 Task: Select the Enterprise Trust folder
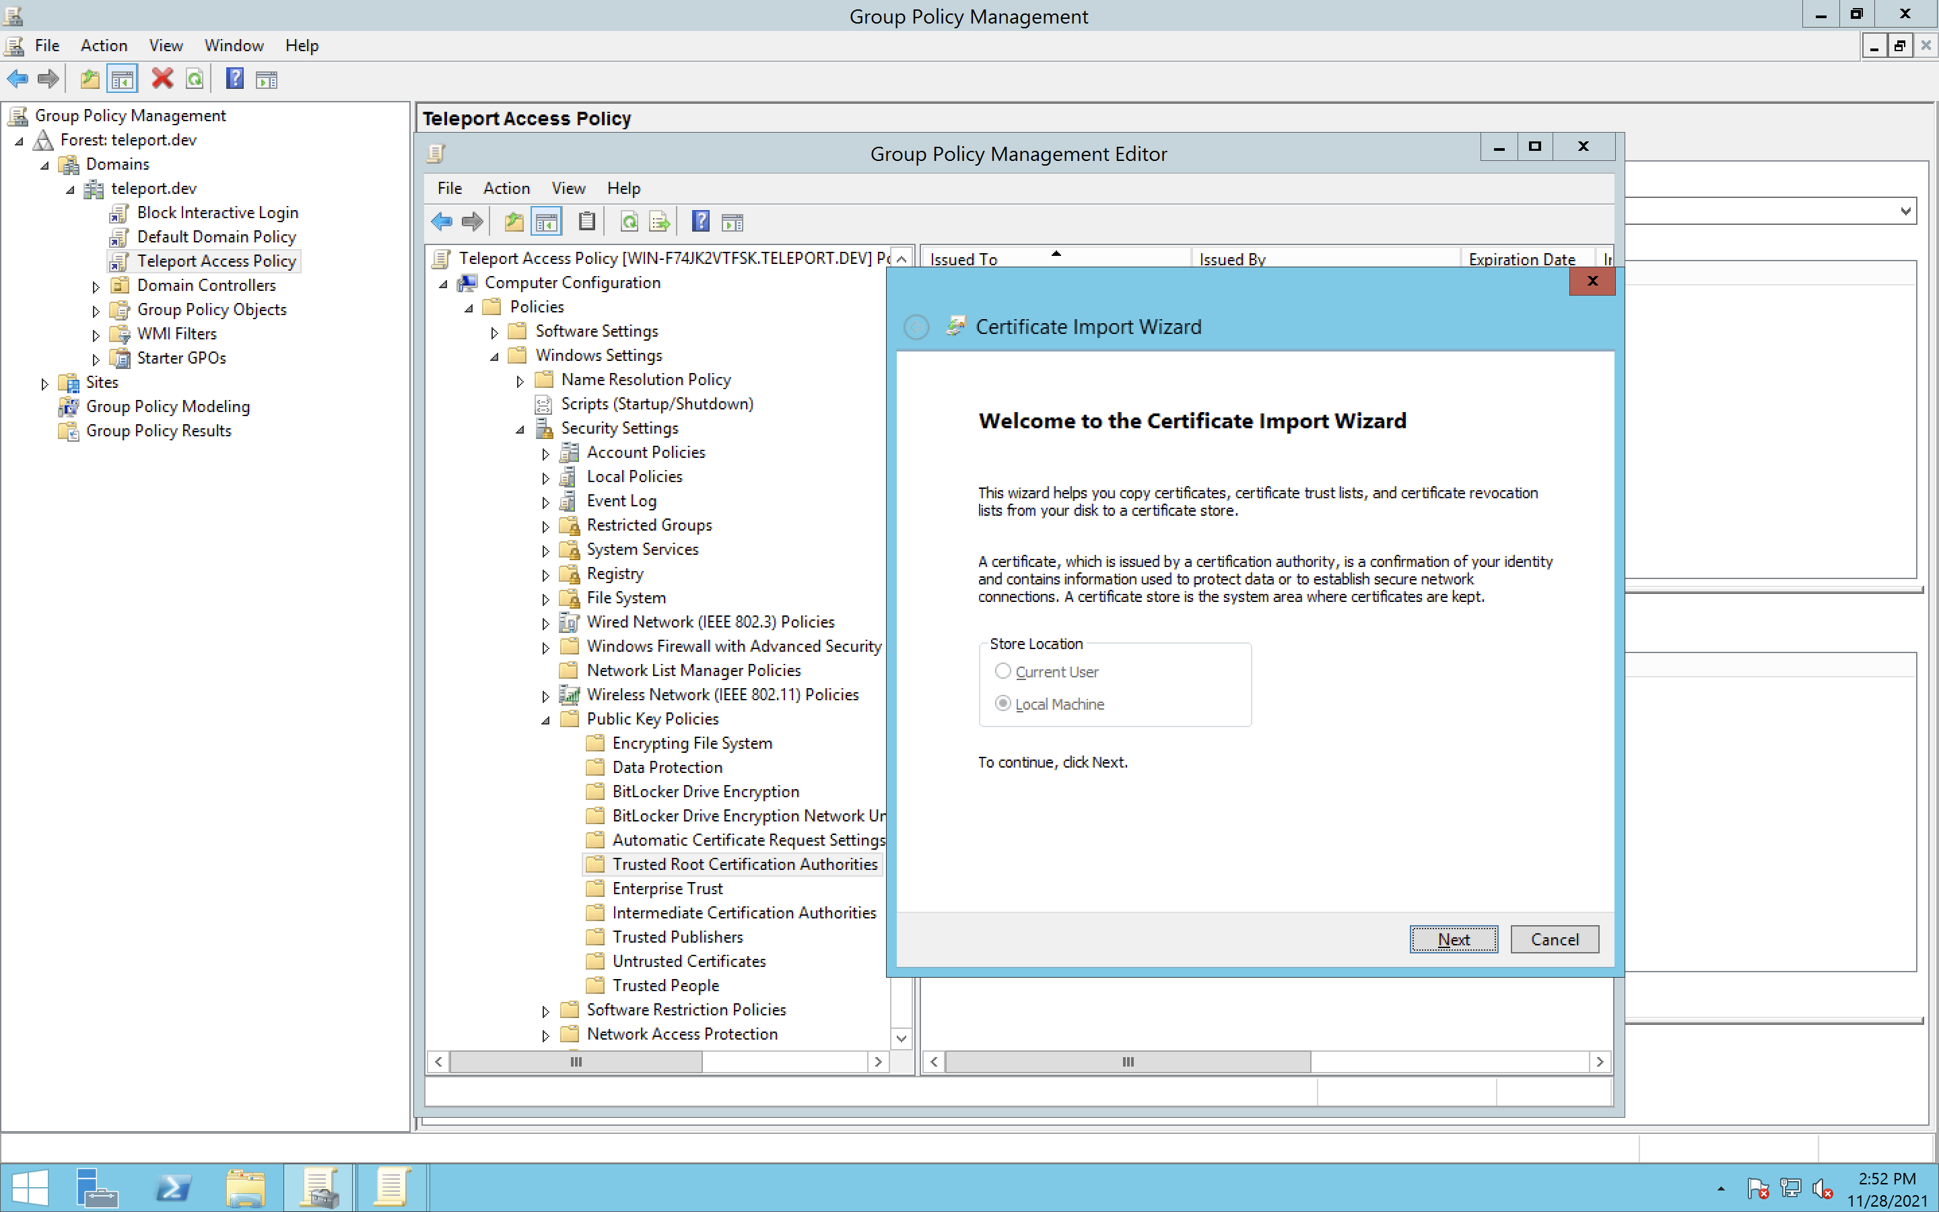[667, 888]
